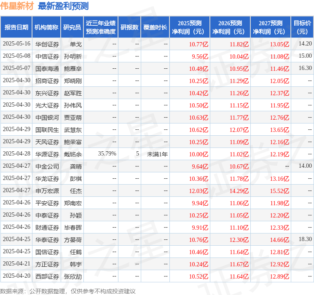Click the 覆盖时长 column header
Viewport: 314px width, 295px height.
pyautogui.click(x=155, y=27)
